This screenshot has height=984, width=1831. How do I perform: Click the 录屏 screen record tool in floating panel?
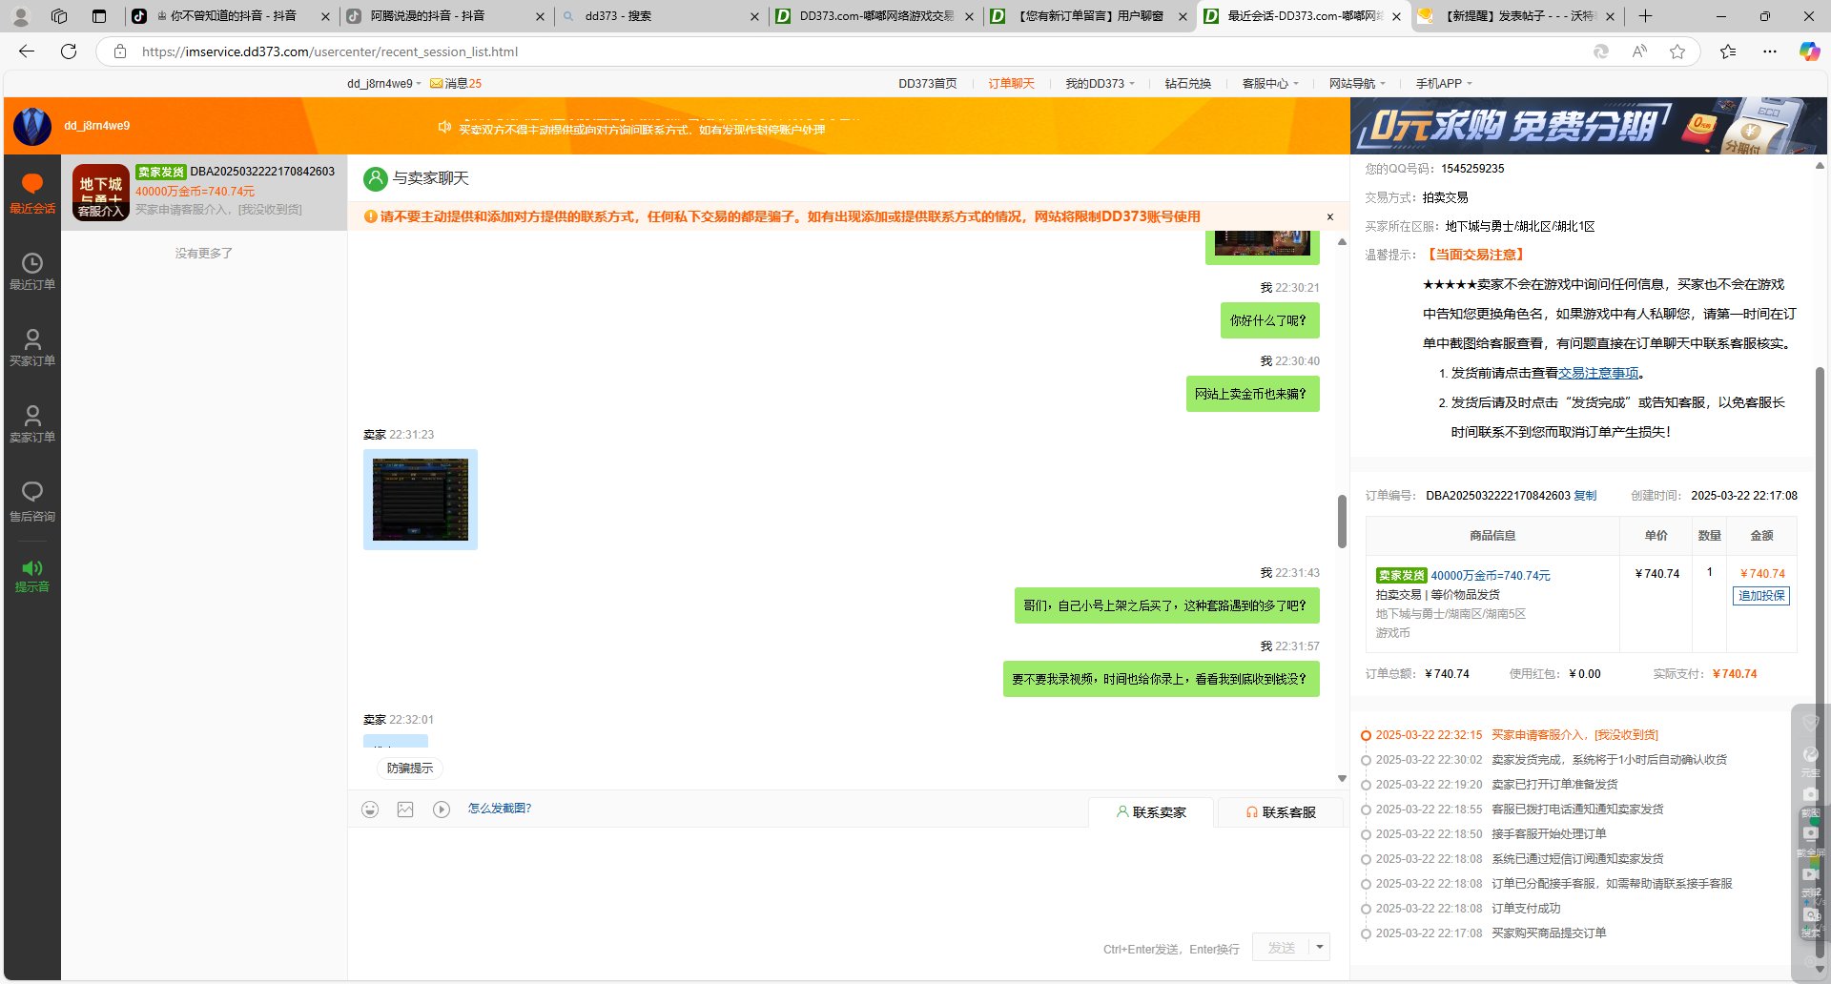(x=1810, y=880)
